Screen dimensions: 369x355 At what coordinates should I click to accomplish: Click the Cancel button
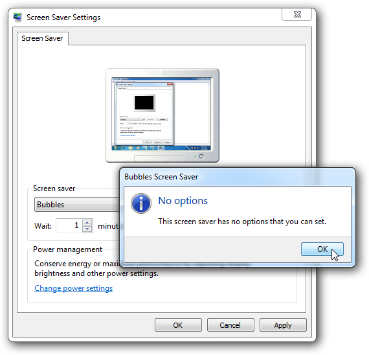(x=230, y=325)
